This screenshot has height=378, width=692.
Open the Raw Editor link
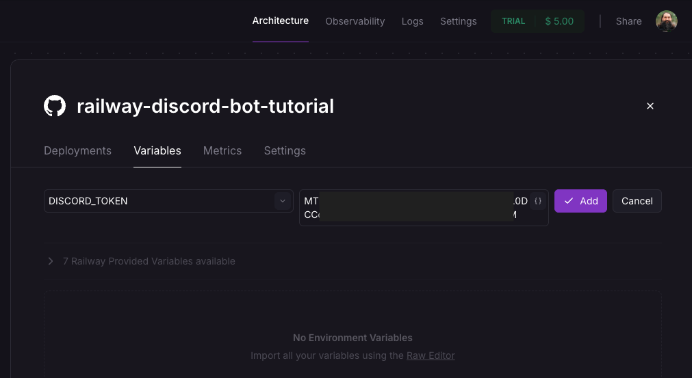coord(431,355)
